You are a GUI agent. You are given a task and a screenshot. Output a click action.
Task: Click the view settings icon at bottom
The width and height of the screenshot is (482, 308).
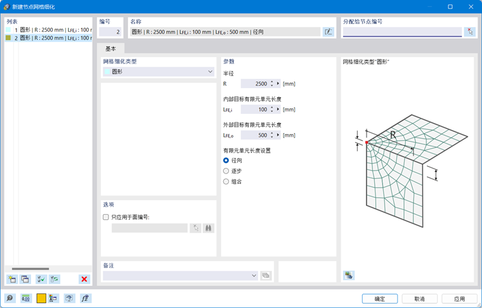pos(70,298)
